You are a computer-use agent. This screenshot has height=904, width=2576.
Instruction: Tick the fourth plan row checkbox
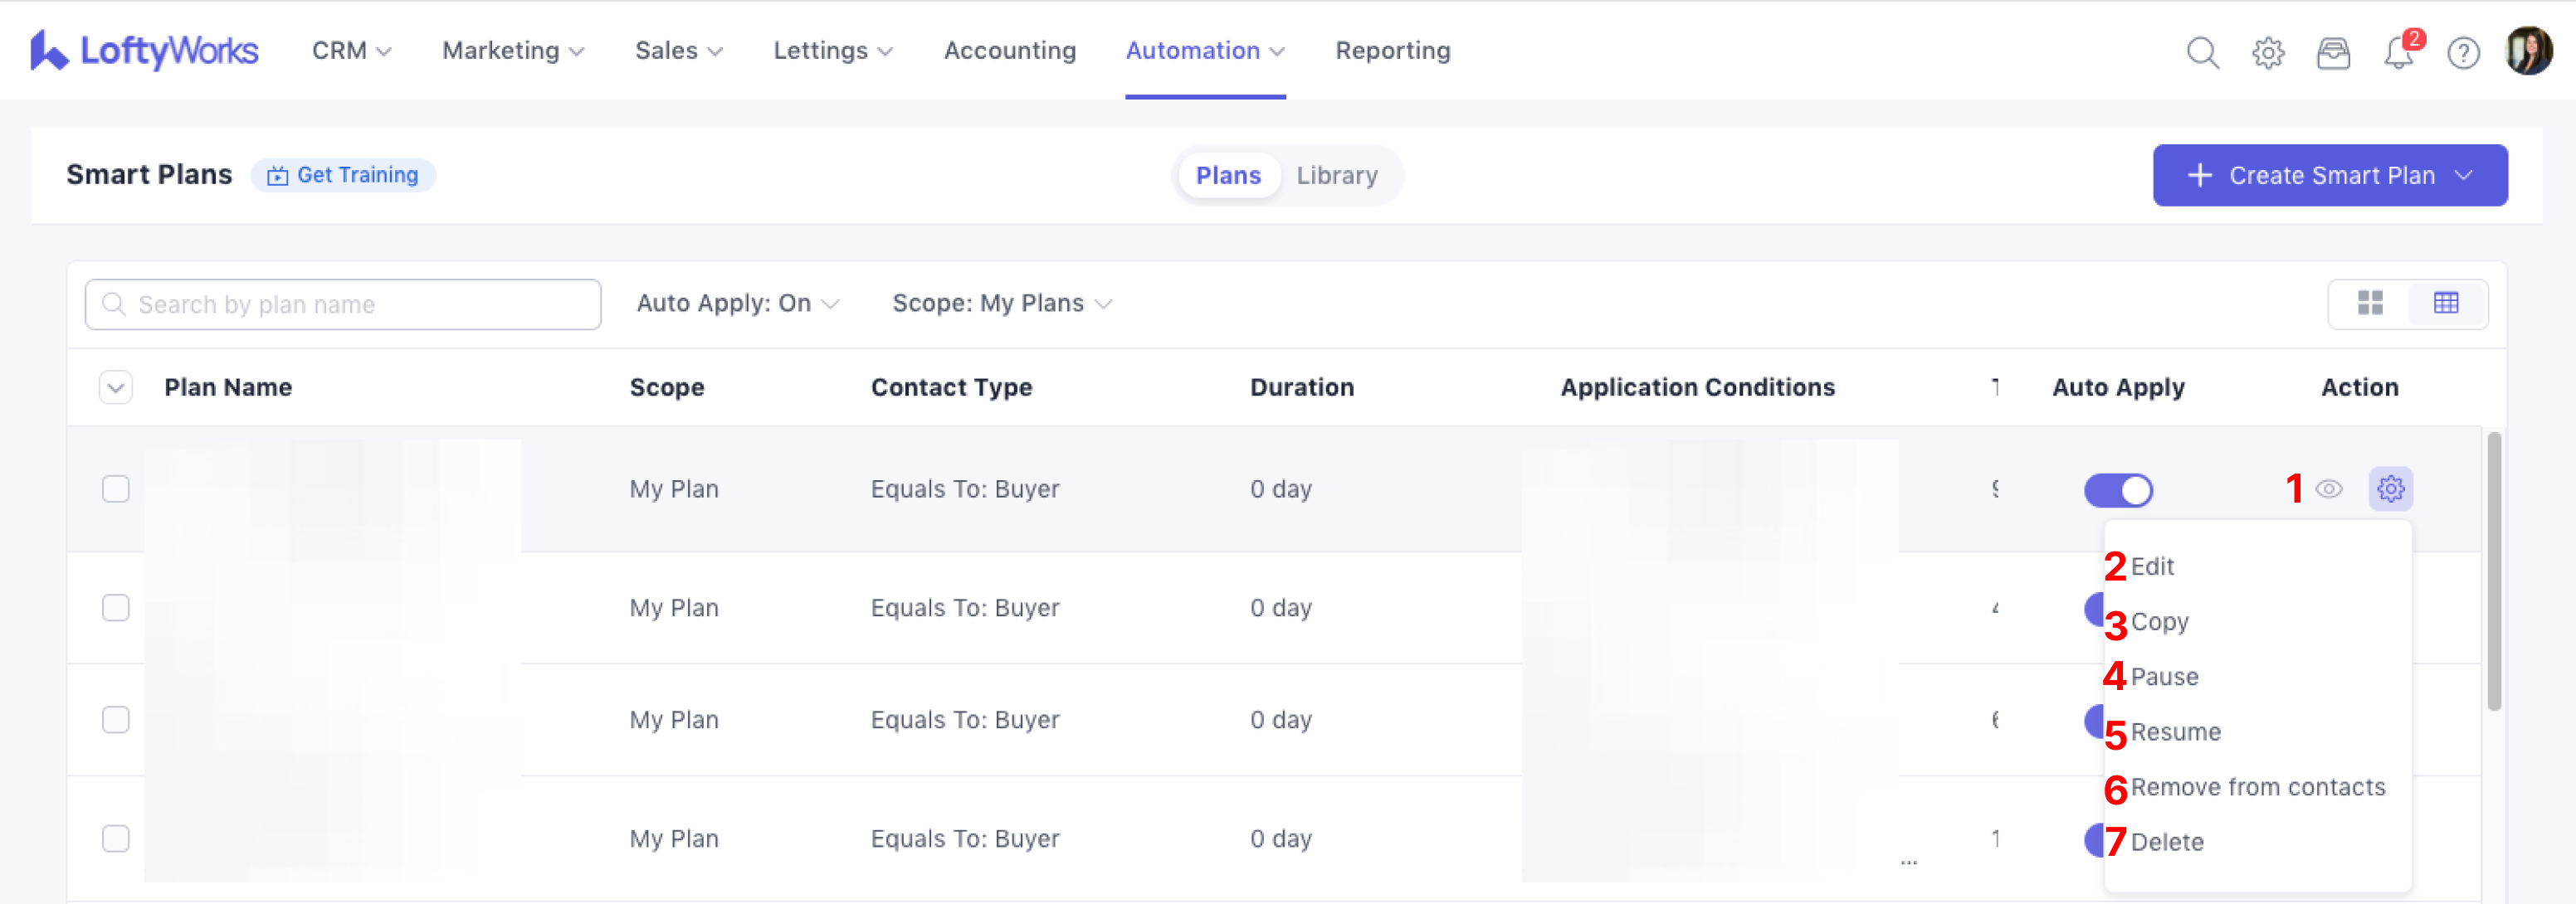pos(116,838)
